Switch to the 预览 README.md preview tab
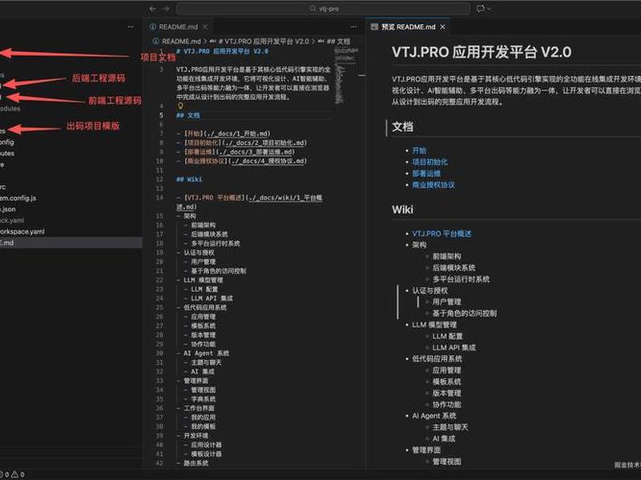Screen dimensions: 641x480 pos(408,27)
